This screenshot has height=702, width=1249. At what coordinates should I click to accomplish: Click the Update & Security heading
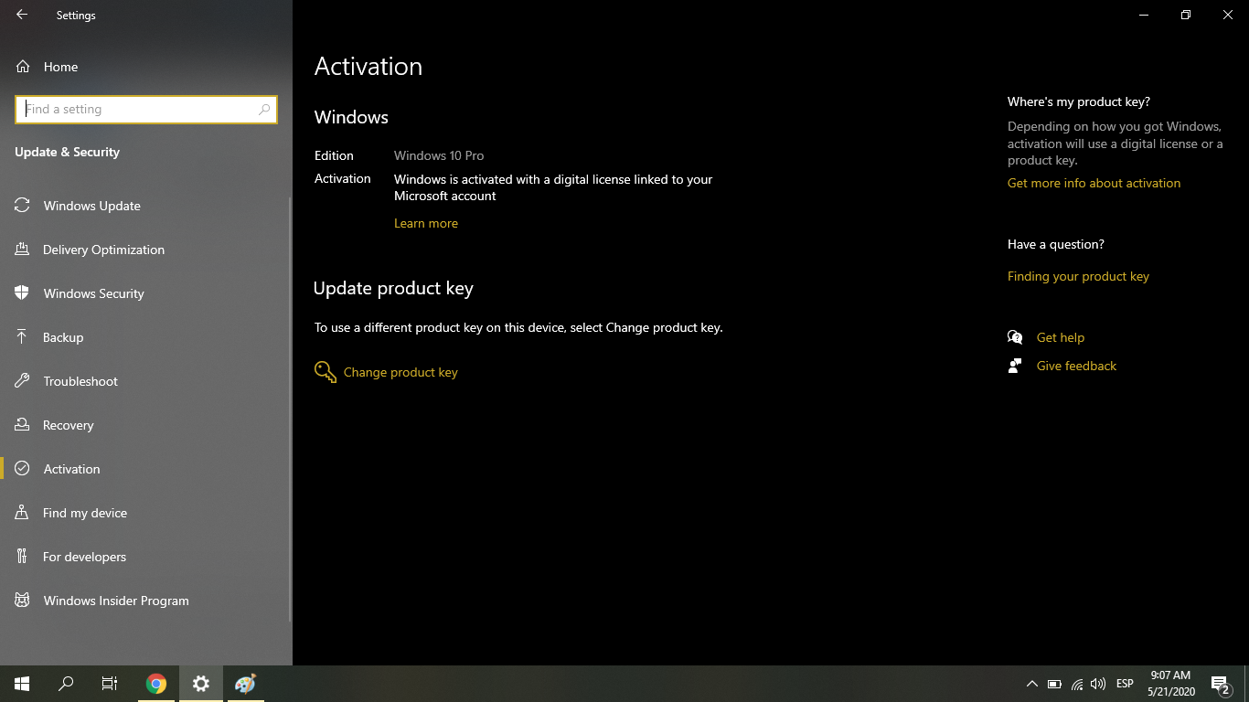(67, 152)
